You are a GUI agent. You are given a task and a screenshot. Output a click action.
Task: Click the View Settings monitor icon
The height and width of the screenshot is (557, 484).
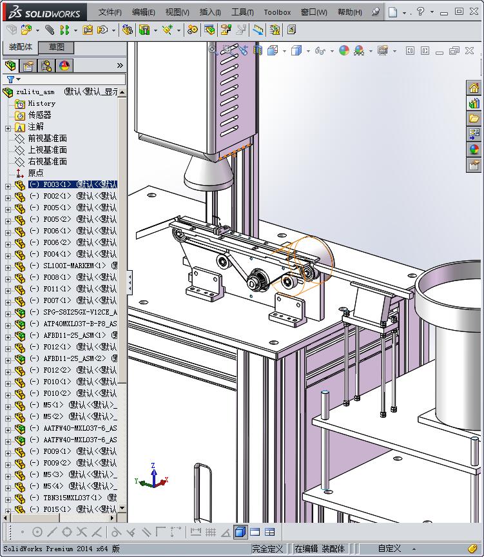(382, 51)
